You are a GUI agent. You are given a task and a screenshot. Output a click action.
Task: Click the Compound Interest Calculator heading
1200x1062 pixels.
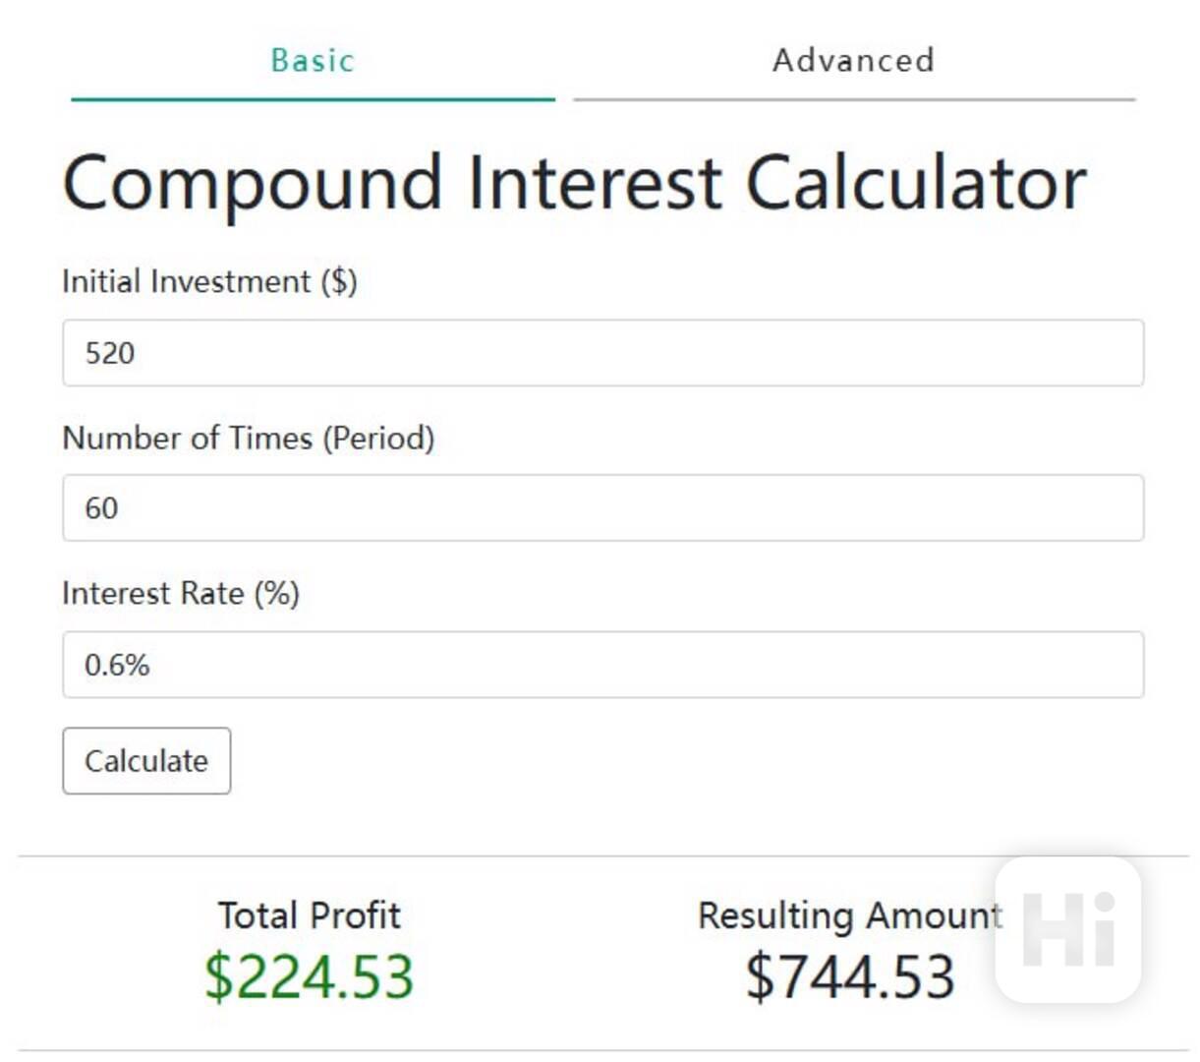(x=574, y=183)
